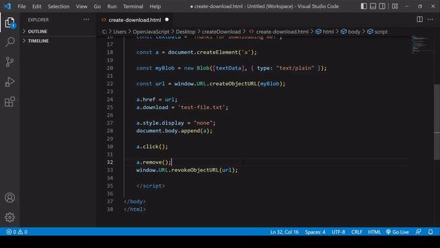Click the editor vertical scrollbar thumb
440x248 pixels.
(437, 122)
